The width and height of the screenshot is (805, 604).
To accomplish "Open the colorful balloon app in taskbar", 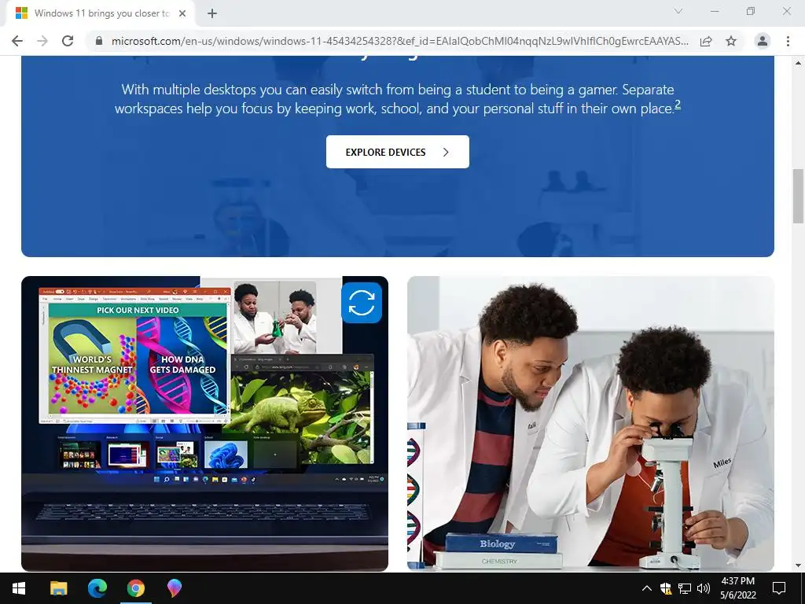I will point(174,588).
